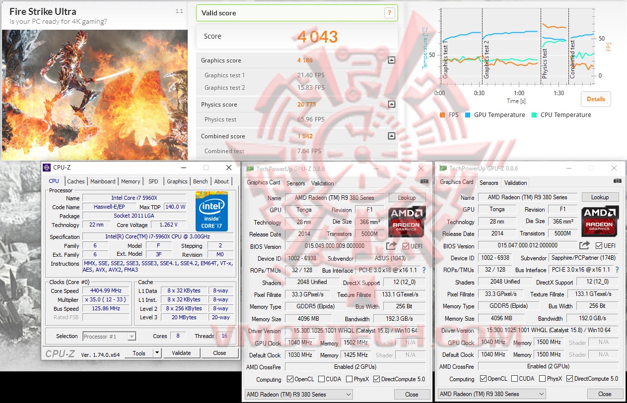Screen dimensions: 627x403
Task: Click the overall Score value 4 043
Action: tap(317, 36)
